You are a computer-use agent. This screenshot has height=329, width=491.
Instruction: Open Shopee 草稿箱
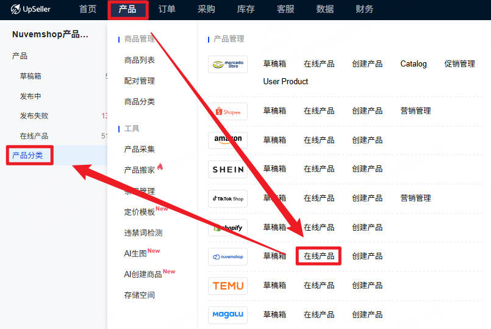[274, 111]
